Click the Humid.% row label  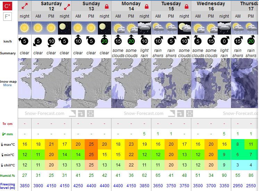7,176
